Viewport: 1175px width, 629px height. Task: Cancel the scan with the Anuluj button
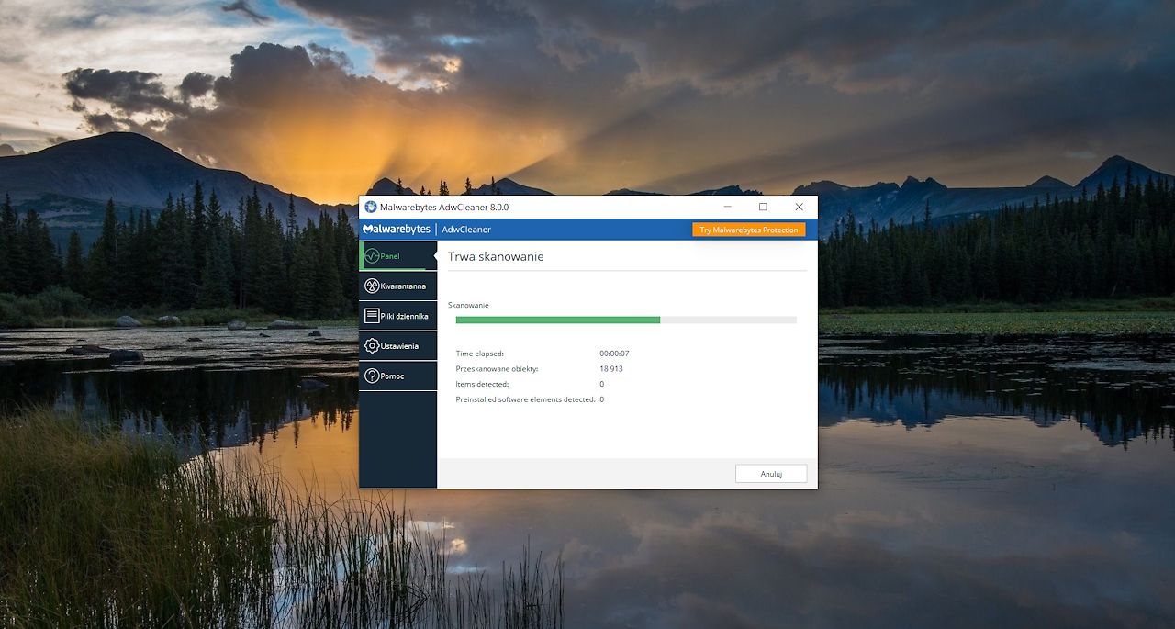[x=771, y=474]
